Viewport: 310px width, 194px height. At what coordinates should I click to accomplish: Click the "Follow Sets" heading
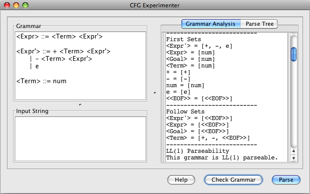pos(185,111)
